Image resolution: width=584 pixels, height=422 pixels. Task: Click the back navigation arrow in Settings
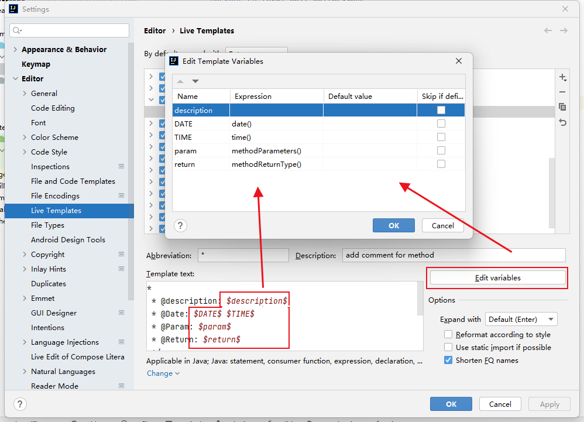[x=548, y=30]
